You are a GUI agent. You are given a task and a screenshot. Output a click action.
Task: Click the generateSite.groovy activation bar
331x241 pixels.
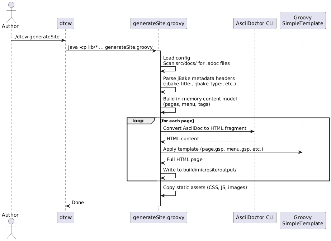(159, 128)
